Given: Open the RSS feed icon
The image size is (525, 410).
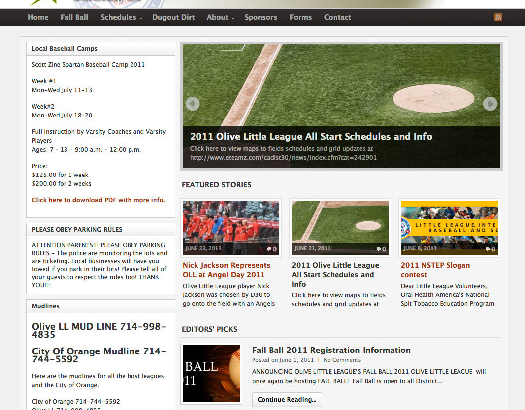Looking at the screenshot, I should (x=498, y=17).
